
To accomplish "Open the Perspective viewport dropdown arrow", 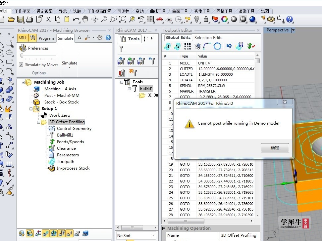I will (x=293, y=30).
